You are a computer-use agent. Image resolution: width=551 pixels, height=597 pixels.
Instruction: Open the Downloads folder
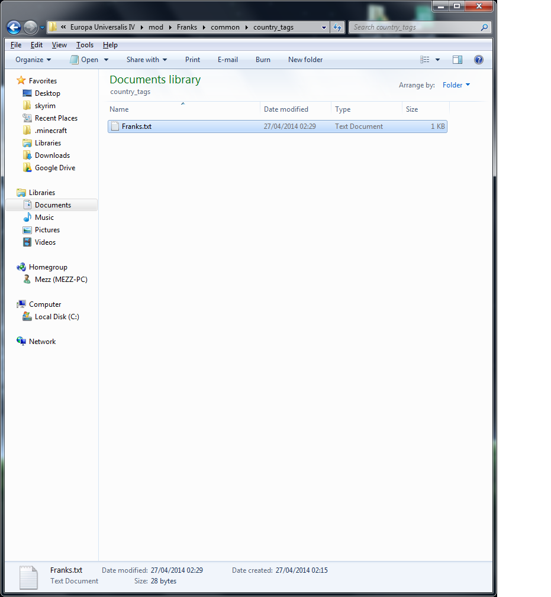pos(52,155)
